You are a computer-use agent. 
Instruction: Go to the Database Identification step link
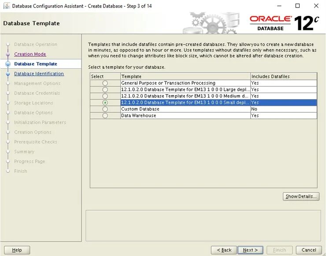(39, 74)
